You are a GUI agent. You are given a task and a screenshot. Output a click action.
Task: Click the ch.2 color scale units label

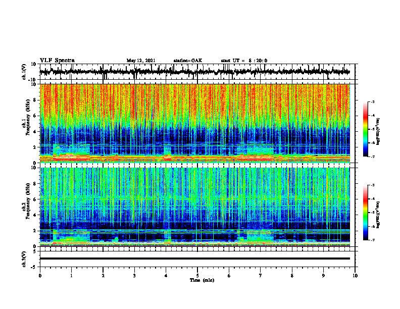click(x=378, y=215)
